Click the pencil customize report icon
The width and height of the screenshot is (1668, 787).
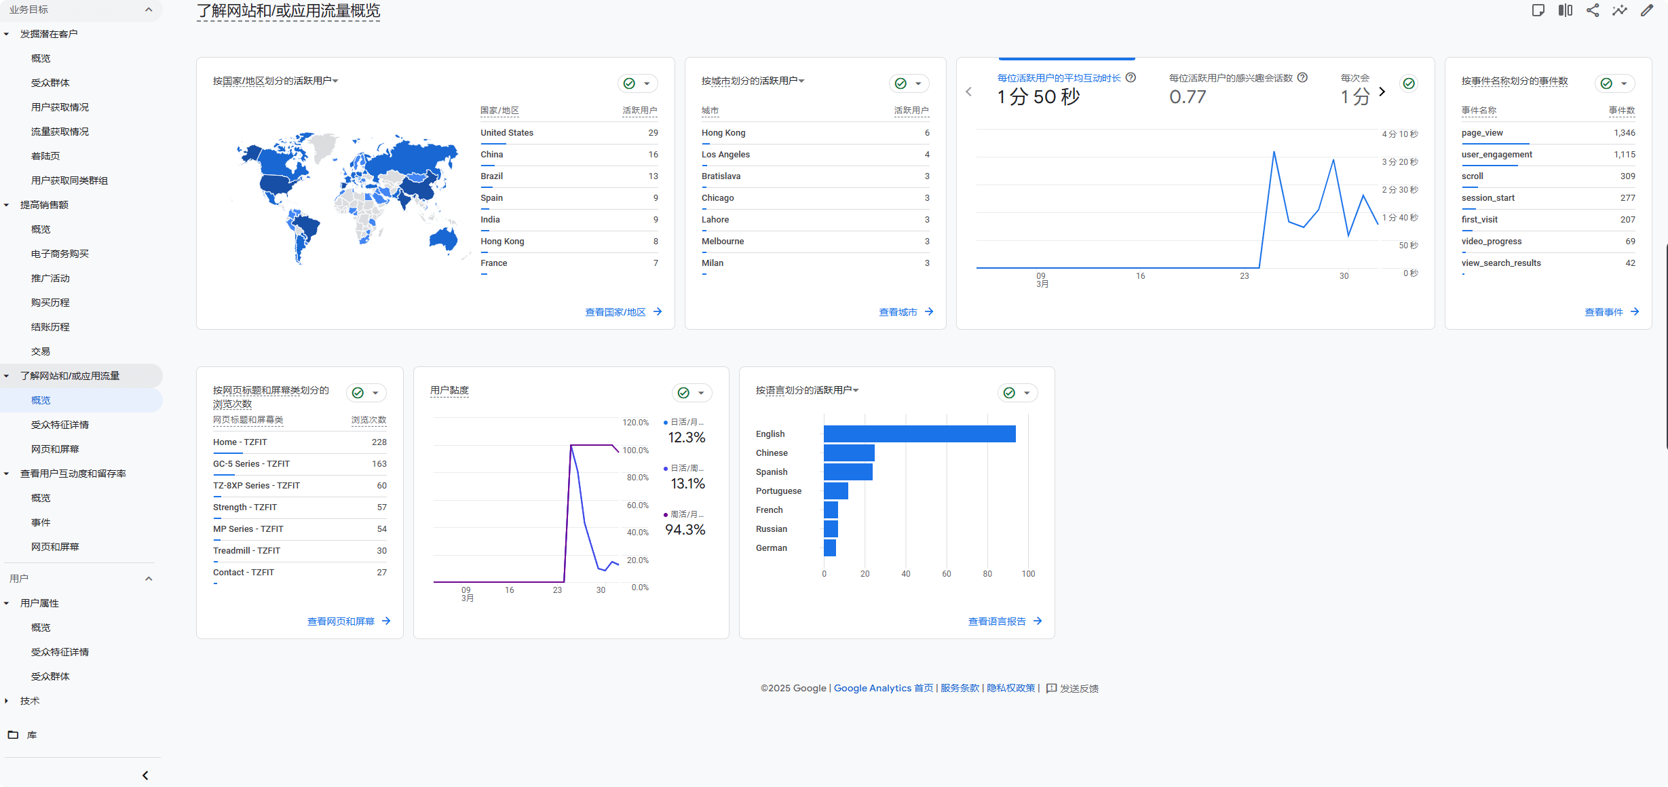[1646, 10]
